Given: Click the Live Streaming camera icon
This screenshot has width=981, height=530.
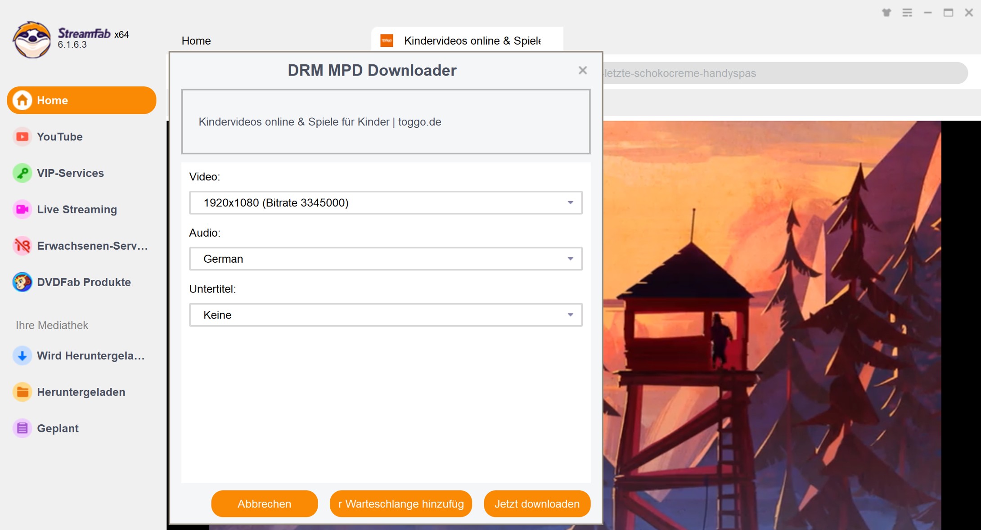Looking at the screenshot, I should tap(22, 210).
